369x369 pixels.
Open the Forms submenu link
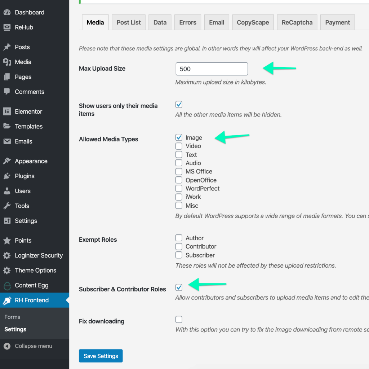tap(12, 317)
